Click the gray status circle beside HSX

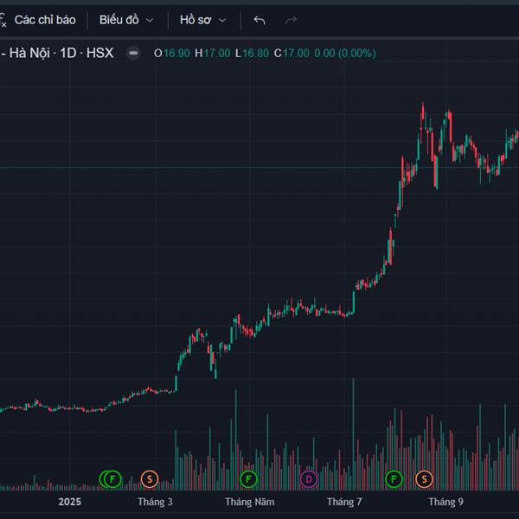click(x=133, y=53)
